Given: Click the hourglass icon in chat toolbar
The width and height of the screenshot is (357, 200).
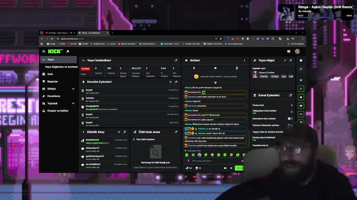Looking at the screenshot, I should pyautogui.click(x=237, y=68).
